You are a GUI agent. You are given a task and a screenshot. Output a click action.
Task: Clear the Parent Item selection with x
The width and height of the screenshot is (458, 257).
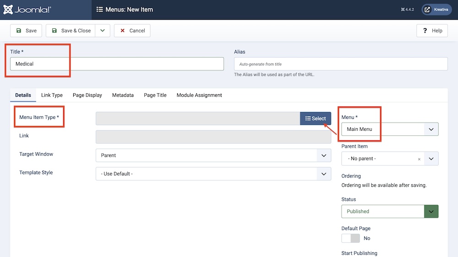coord(419,159)
